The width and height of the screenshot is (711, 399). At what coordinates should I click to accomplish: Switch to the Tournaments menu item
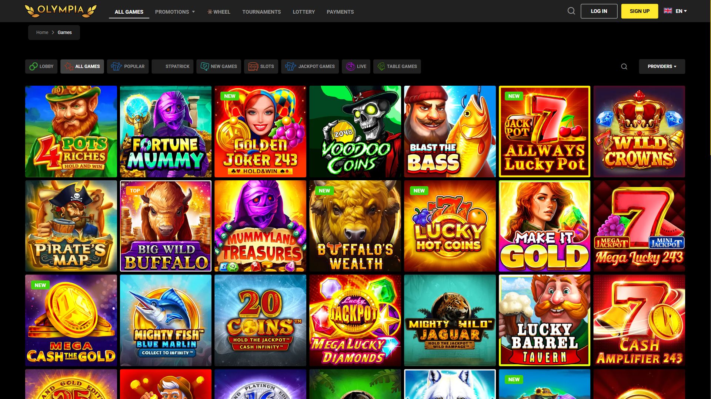[261, 12]
